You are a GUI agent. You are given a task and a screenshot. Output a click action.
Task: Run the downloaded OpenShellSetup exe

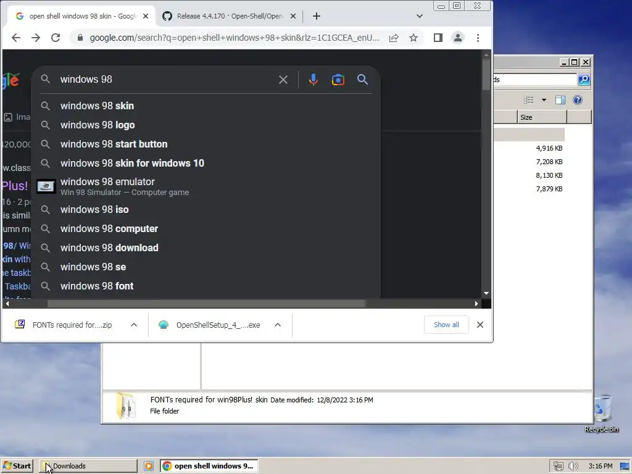pyautogui.click(x=211, y=325)
